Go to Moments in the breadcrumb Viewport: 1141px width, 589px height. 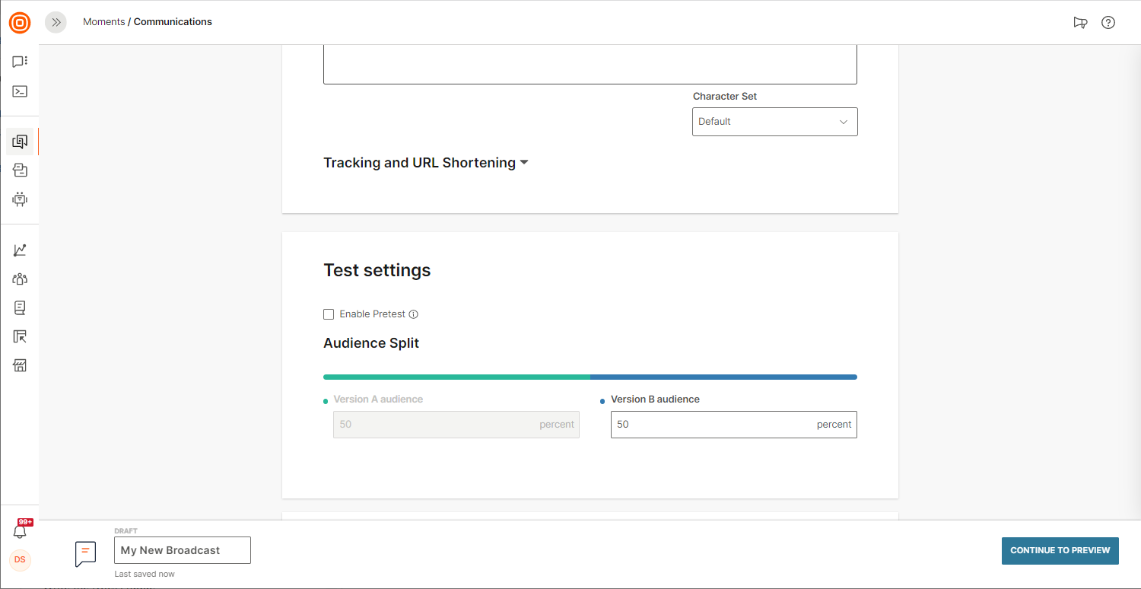(103, 22)
